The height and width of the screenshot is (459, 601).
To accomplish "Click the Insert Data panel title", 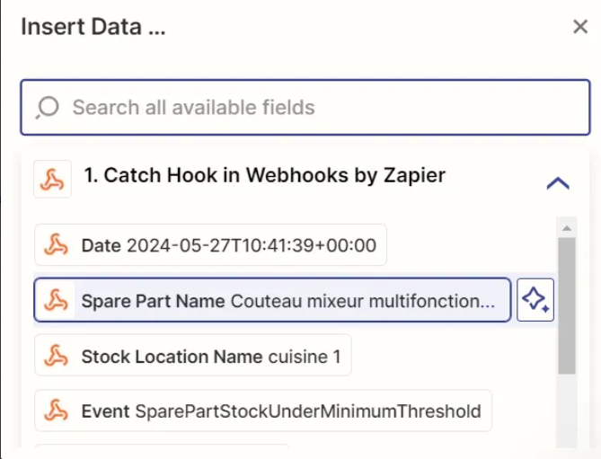I will point(93,27).
